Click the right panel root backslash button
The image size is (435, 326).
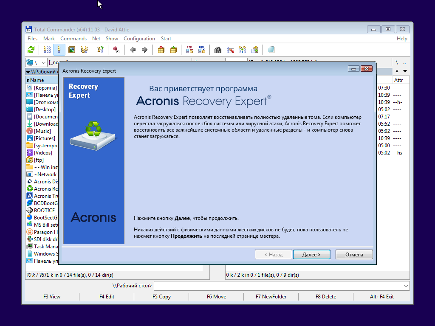coord(397,63)
